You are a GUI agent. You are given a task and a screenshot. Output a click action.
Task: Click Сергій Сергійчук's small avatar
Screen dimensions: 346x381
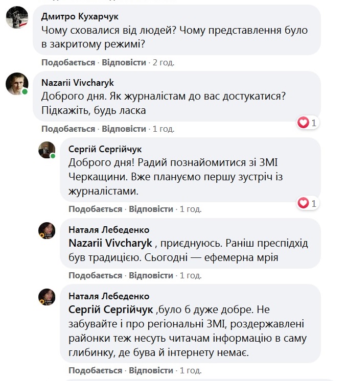[47, 149]
